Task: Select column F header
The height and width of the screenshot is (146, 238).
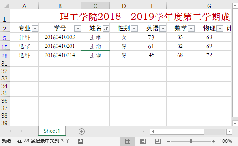Action: click(181, 6)
